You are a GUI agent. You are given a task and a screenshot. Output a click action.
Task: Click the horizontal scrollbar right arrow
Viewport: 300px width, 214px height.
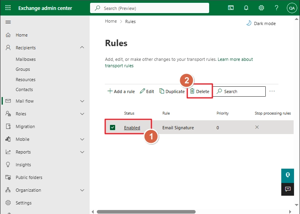point(290,212)
